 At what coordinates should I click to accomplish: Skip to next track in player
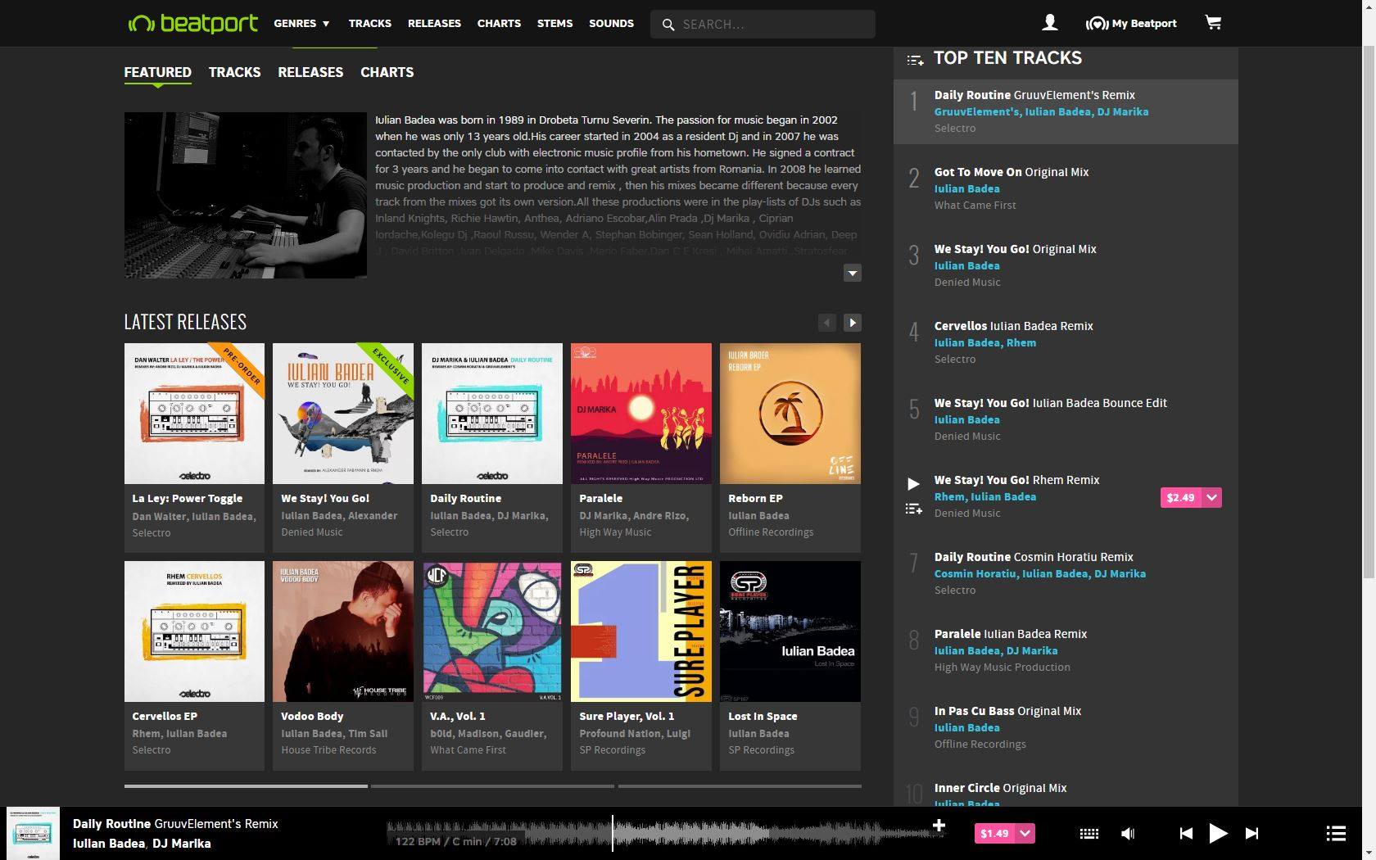pyautogui.click(x=1252, y=834)
